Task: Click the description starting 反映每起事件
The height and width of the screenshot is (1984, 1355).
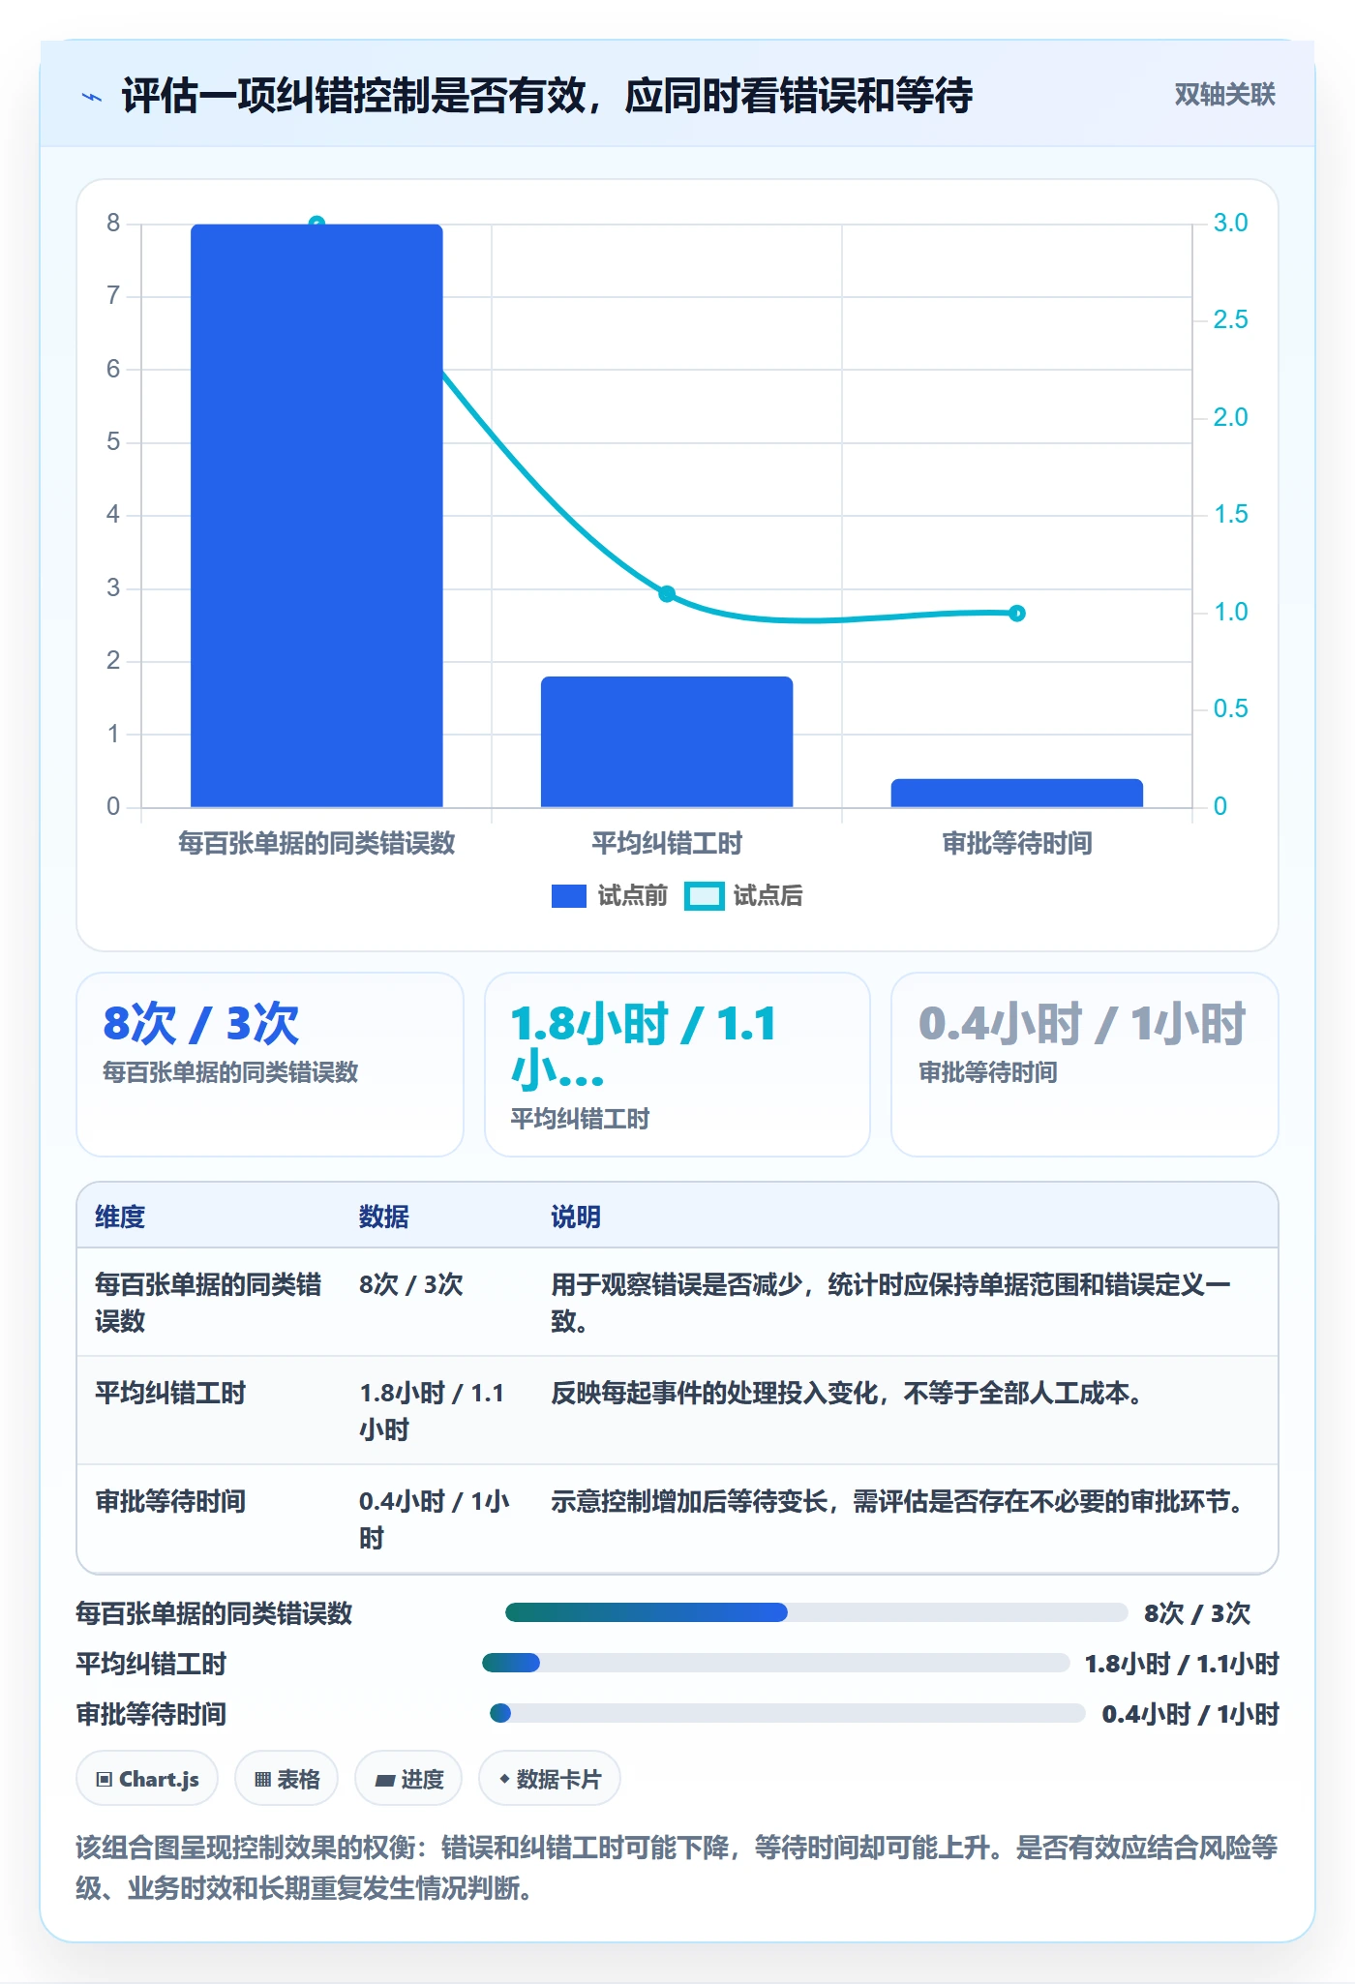Action: coord(849,1393)
